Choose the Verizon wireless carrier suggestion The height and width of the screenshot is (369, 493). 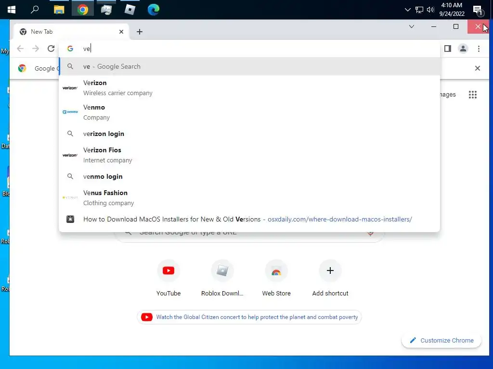coord(250,88)
